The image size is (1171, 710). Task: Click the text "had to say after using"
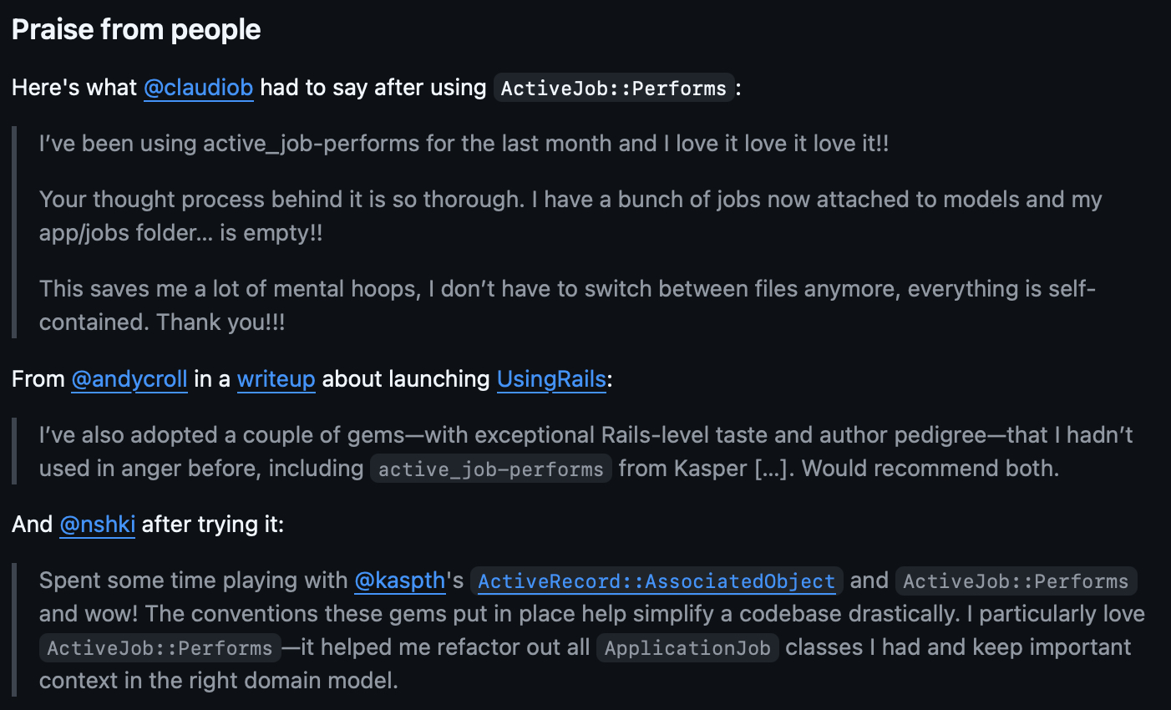[x=373, y=88]
